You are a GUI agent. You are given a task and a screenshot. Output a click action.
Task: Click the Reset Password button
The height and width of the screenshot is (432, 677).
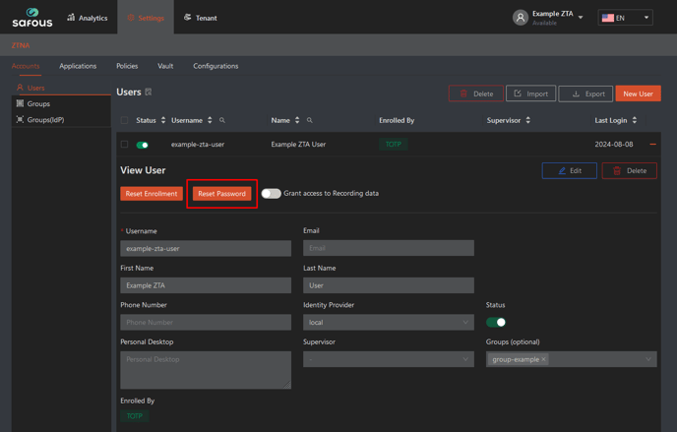221,194
